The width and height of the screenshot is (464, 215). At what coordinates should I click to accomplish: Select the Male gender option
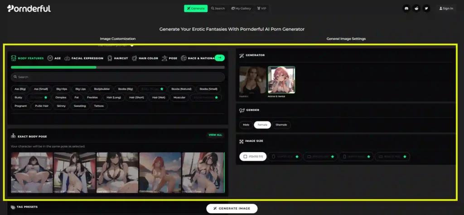pos(246,125)
